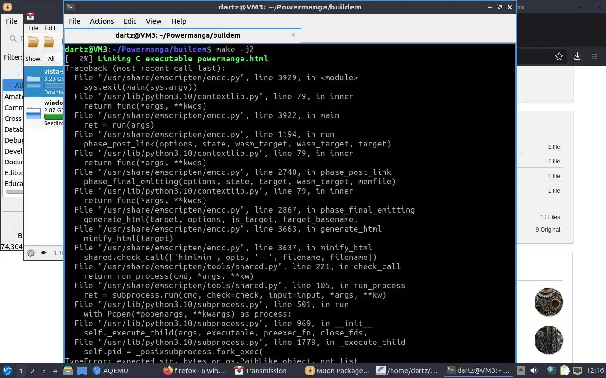Click the Transmission app icon in its title bar

pos(30,17)
